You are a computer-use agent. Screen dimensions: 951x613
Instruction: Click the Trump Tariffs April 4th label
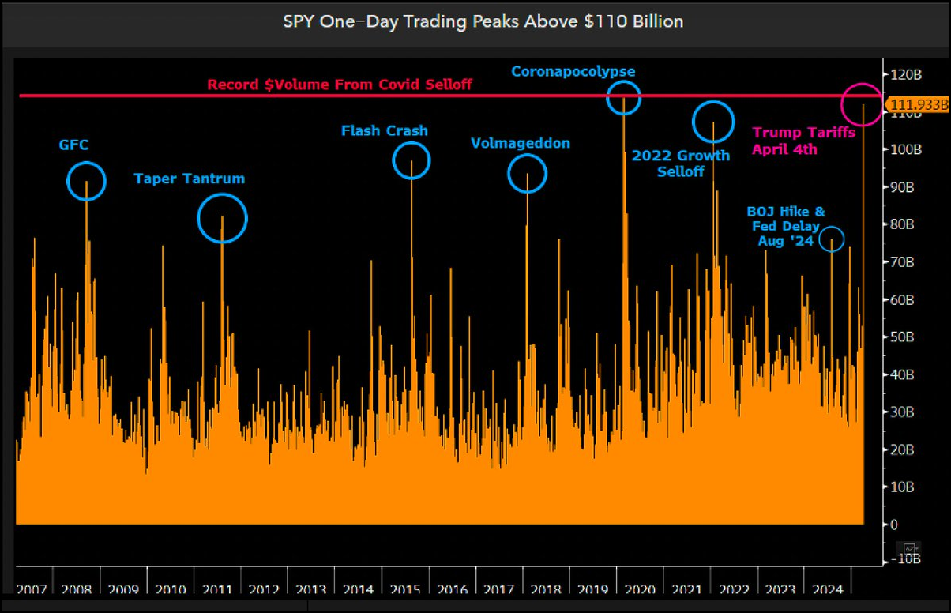click(803, 141)
